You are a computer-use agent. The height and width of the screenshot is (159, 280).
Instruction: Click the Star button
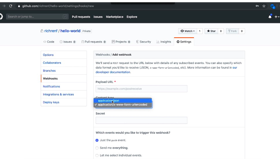211,31
